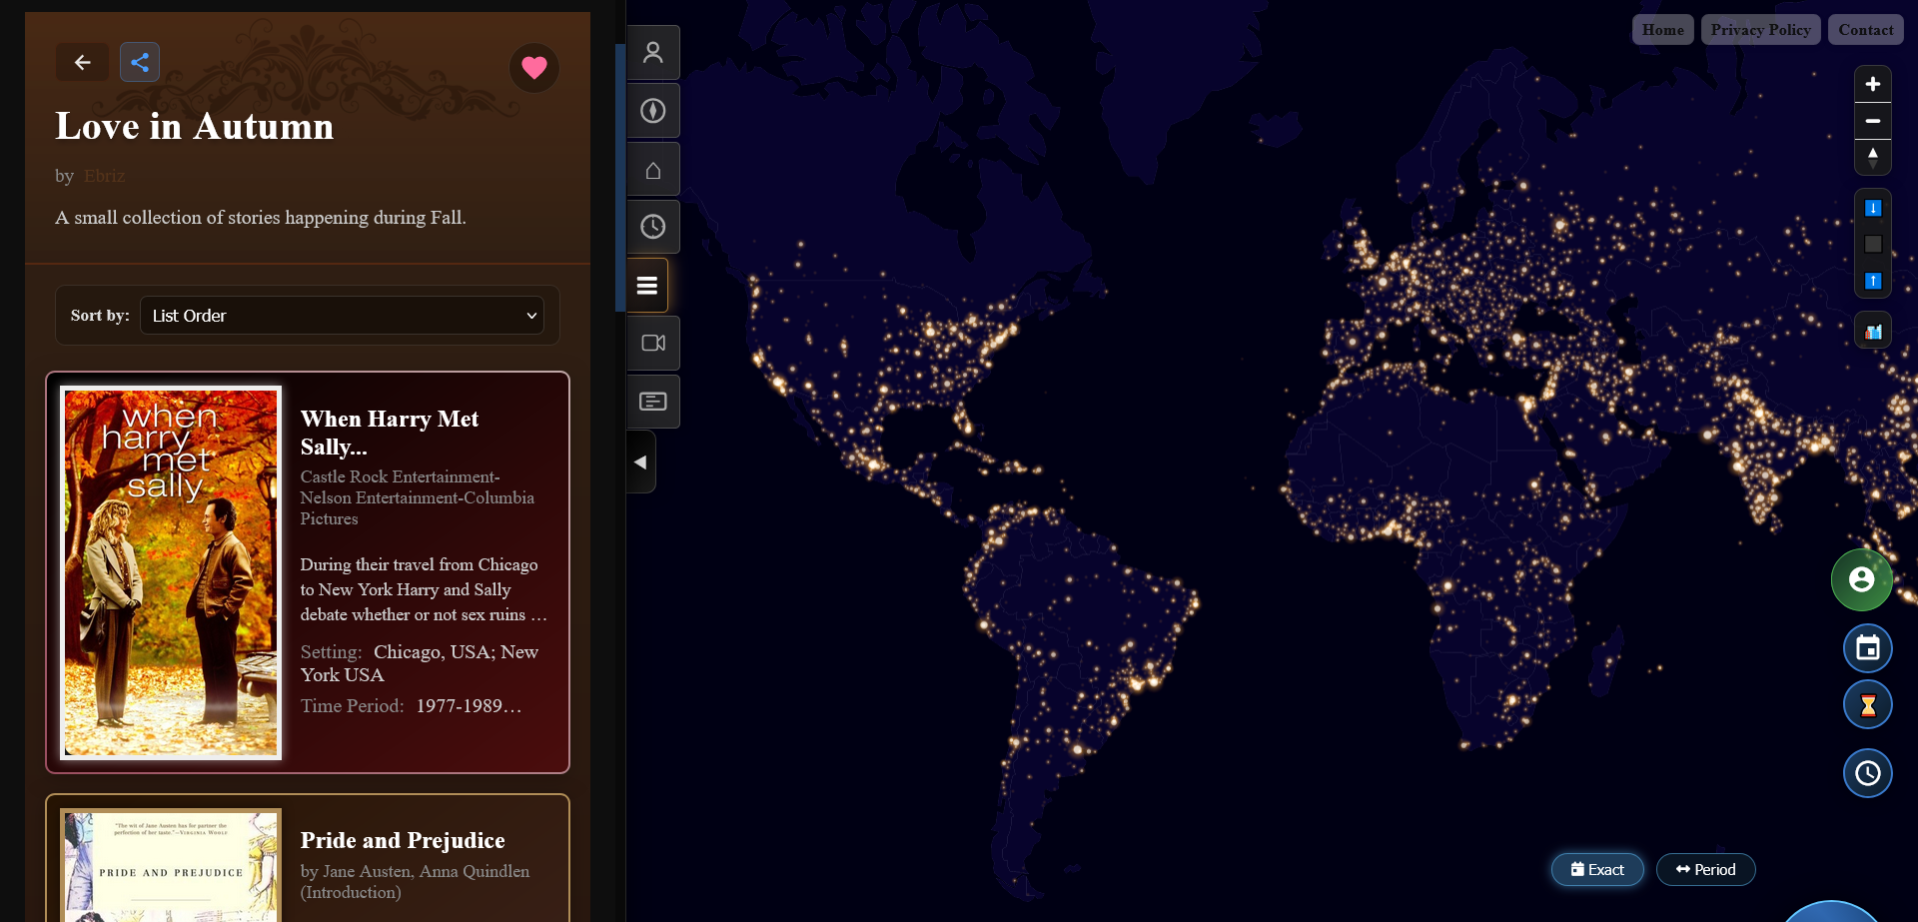
Task: Select the When Harry Met Sally... title
Action: click(x=390, y=433)
